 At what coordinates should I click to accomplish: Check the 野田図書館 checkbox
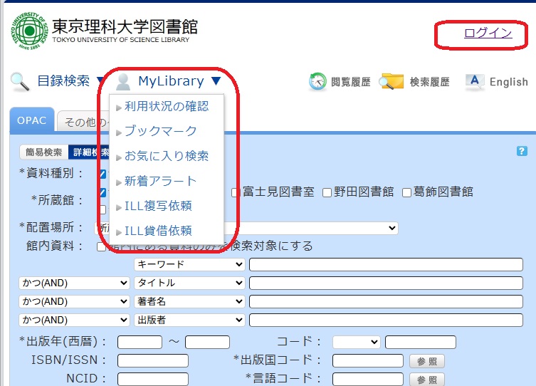click(327, 192)
